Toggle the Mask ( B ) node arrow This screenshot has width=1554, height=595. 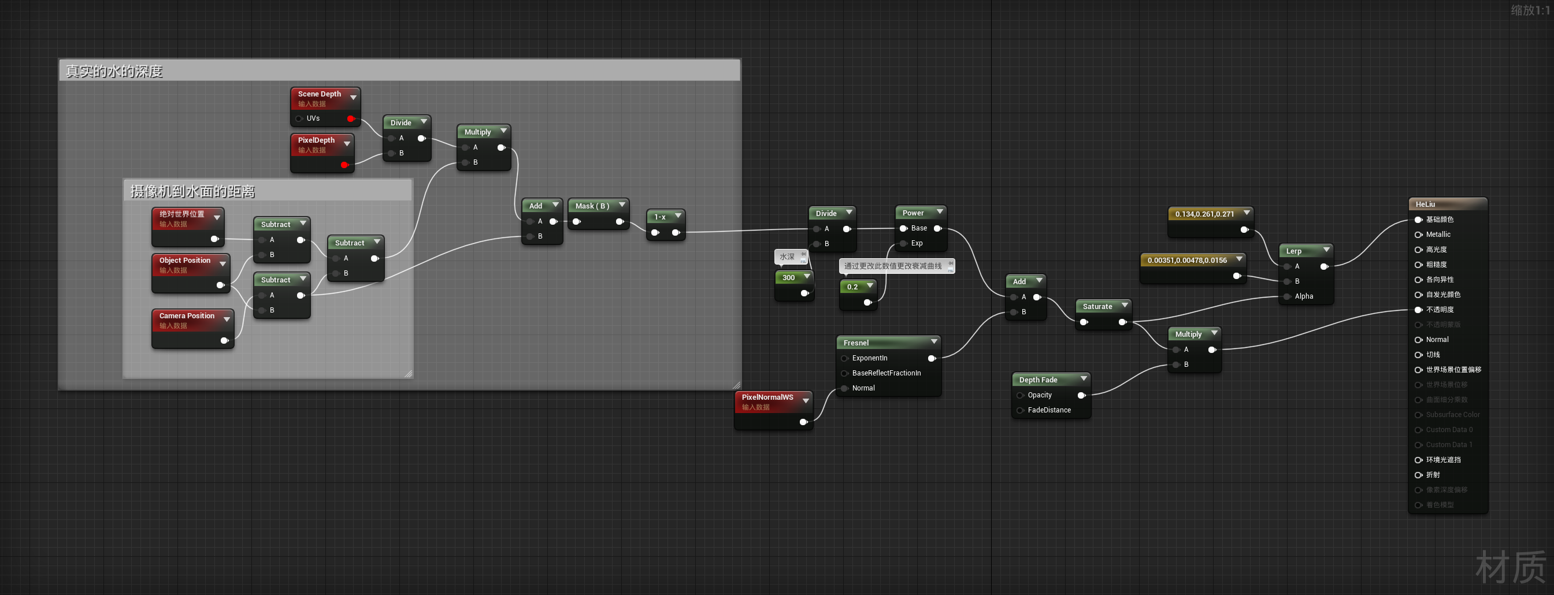click(x=622, y=205)
